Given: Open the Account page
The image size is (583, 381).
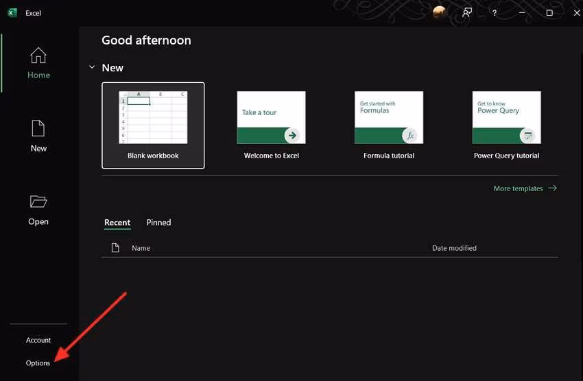Looking at the screenshot, I should pos(38,340).
